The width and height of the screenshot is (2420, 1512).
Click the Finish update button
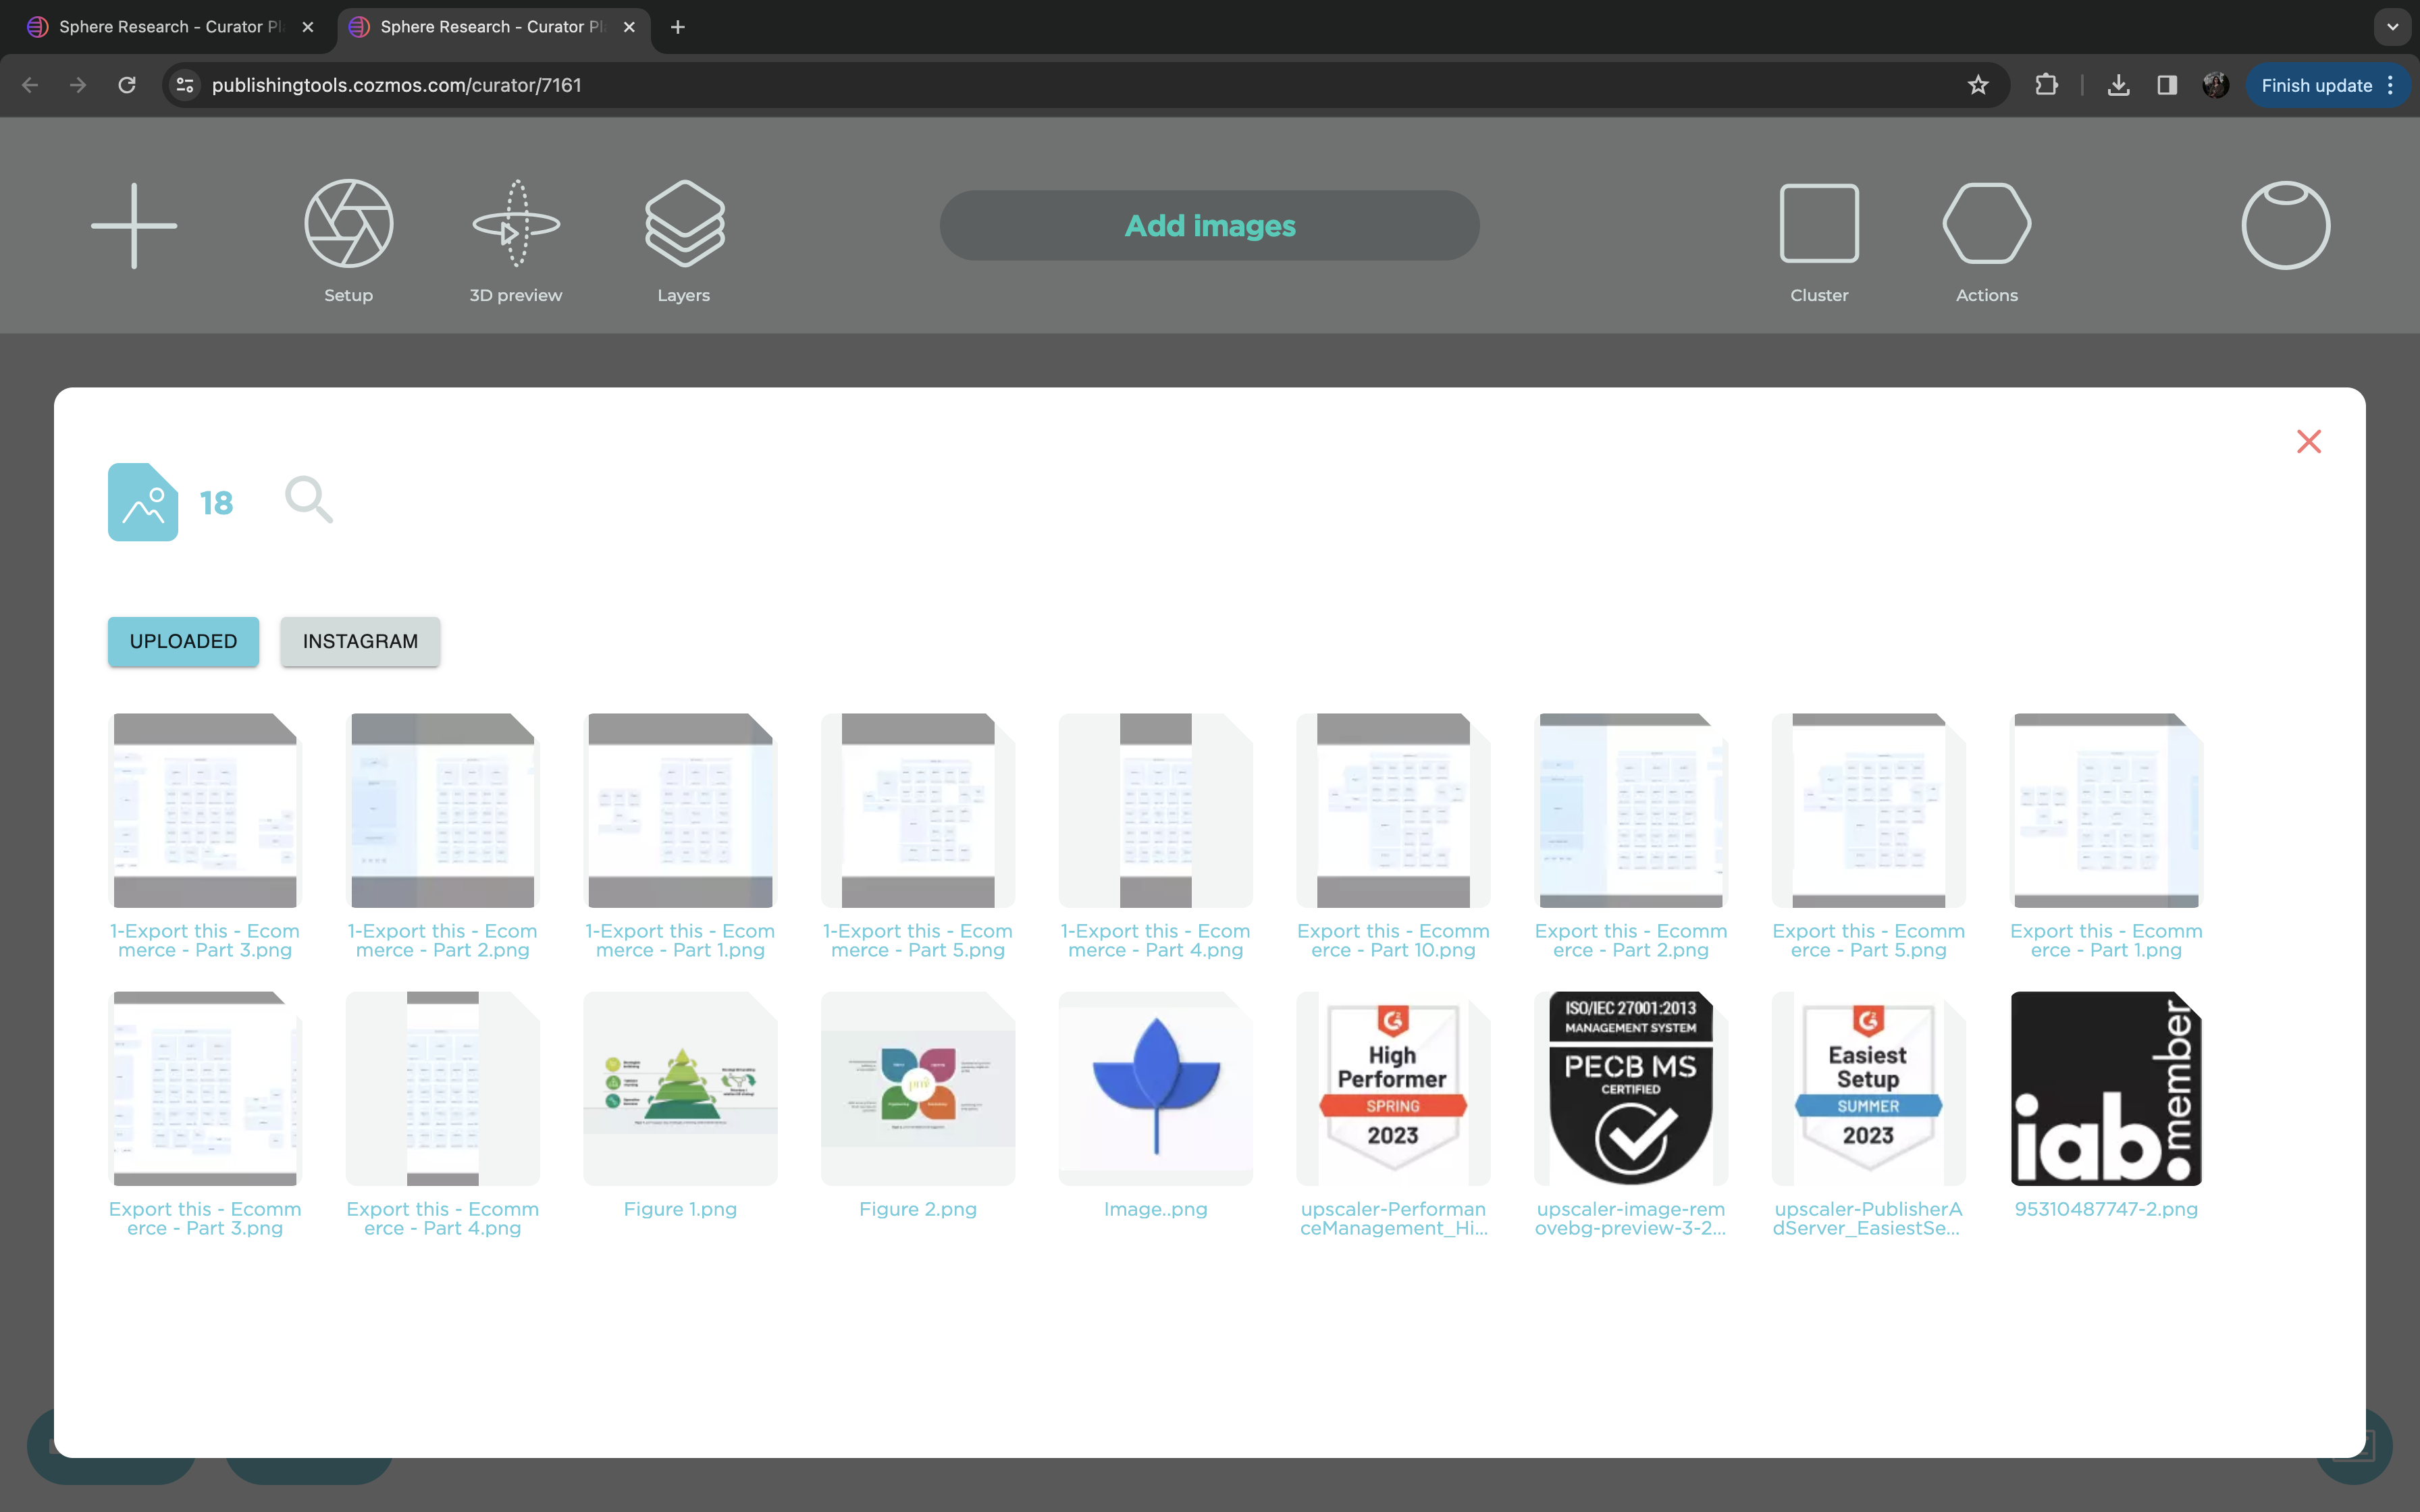(x=2315, y=85)
